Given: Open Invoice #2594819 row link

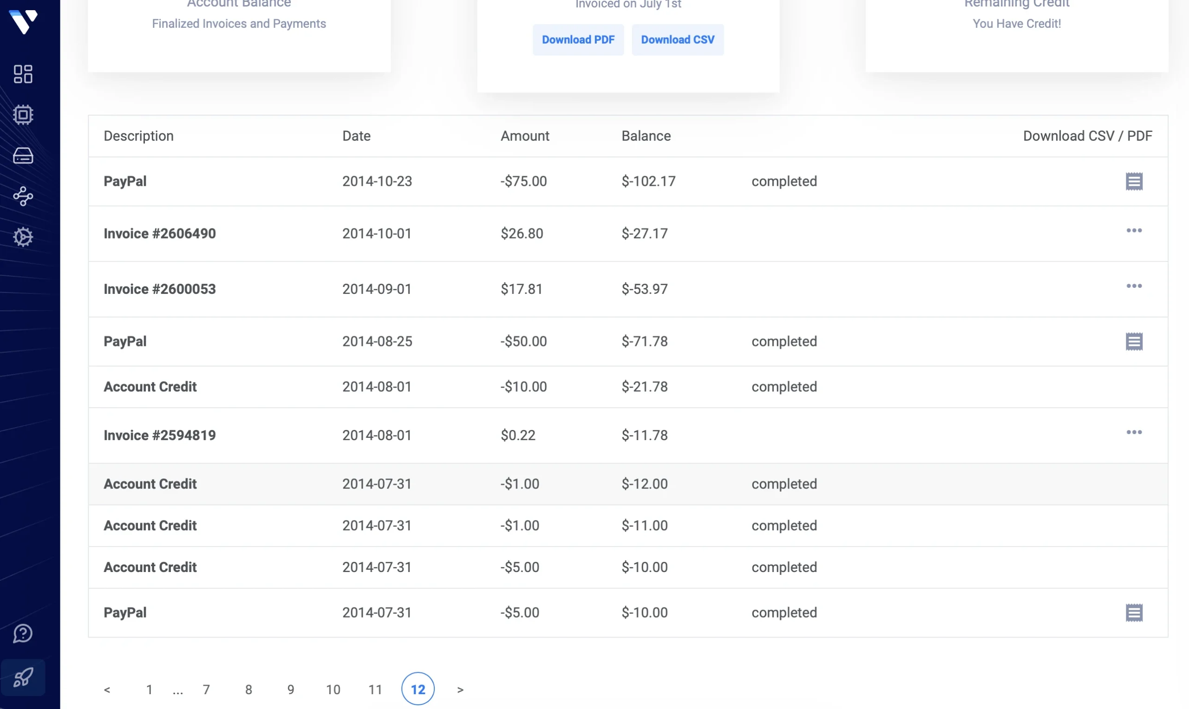Looking at the screenshot, I should 160,435.
